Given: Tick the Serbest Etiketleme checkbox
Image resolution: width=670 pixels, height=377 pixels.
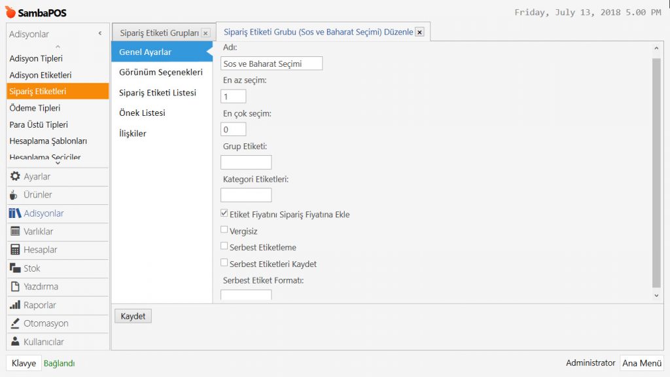Looking at the screenshot, I should (224, 247).
